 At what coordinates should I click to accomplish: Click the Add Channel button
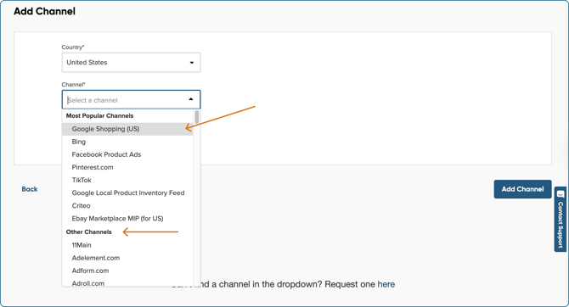[522, 189]
